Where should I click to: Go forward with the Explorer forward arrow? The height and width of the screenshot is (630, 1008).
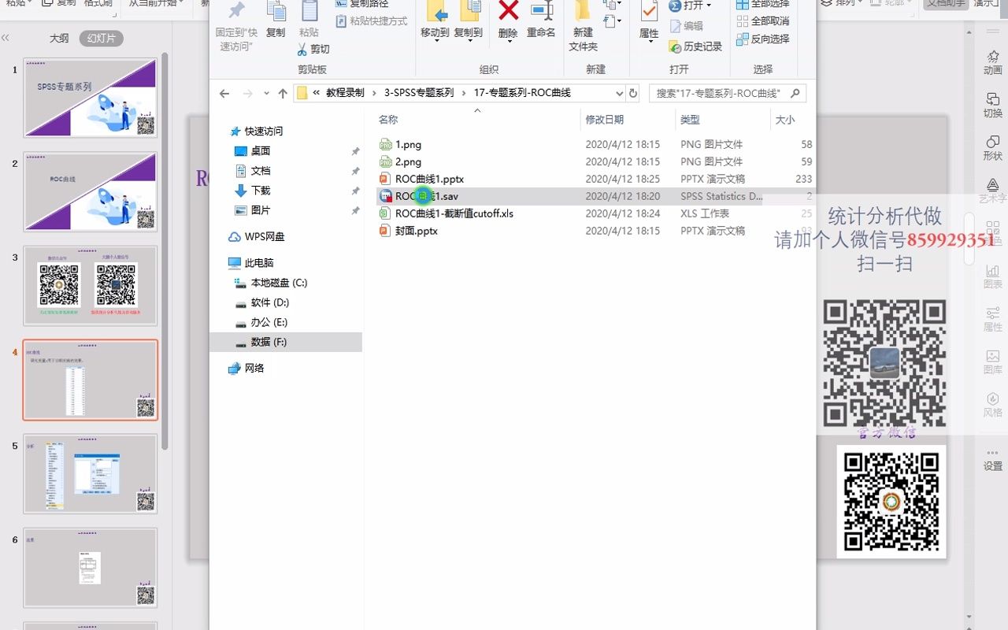pyautogui.click(x=248, y=93)
